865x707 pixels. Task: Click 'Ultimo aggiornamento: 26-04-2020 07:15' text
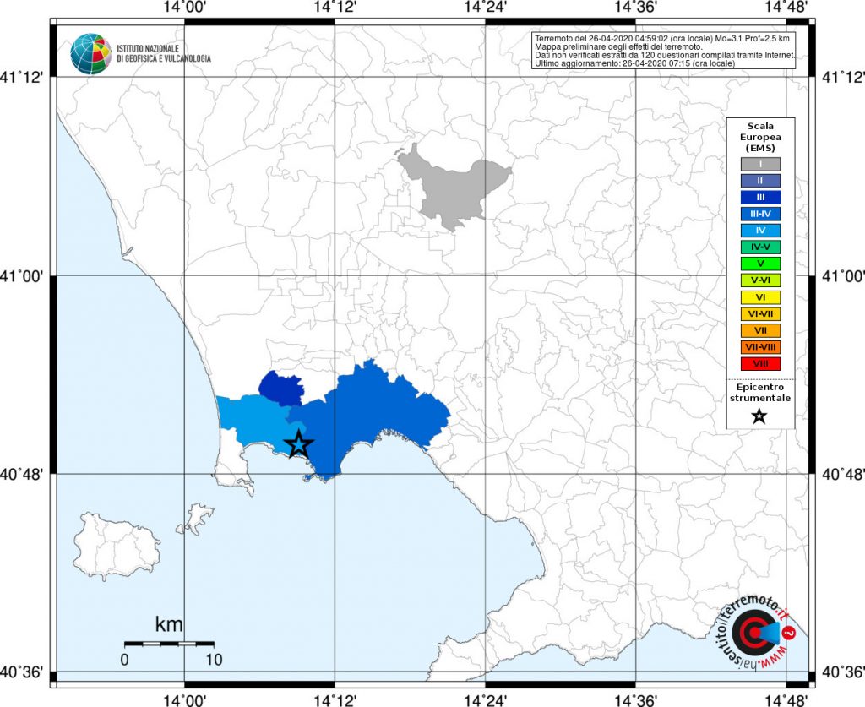pyautogui.click(x=634, y=63)
